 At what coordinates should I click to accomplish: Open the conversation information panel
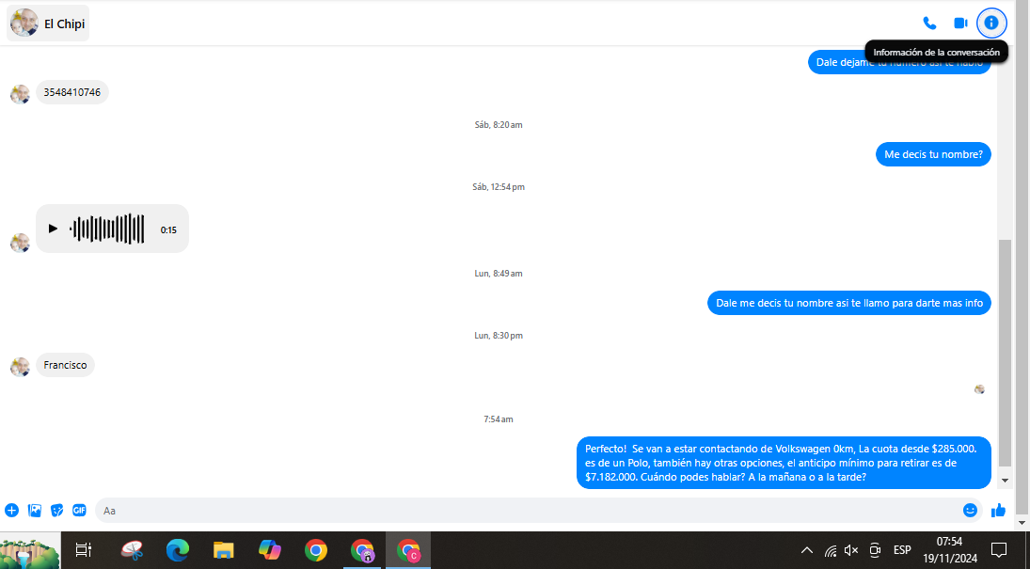tap(991, 23)
